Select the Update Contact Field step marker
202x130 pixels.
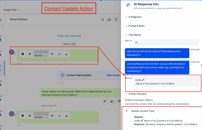(x=127, y=111)
